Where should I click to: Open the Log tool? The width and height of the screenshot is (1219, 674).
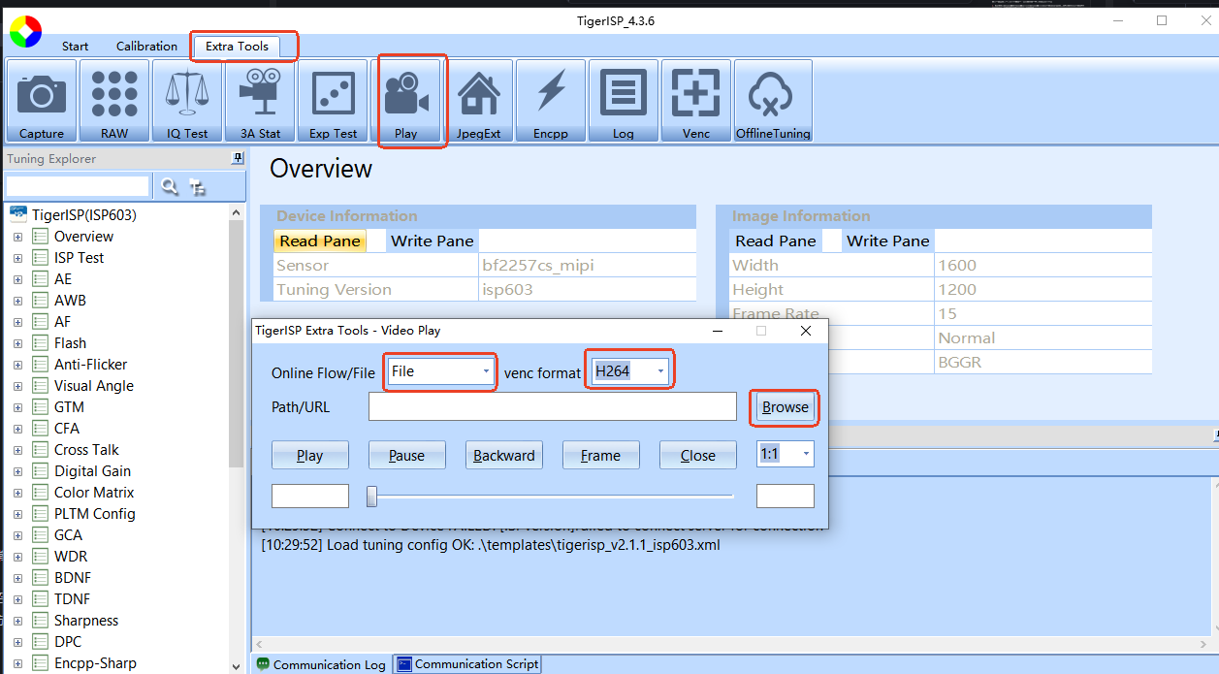pyautogui.click(x=623, y=101)
